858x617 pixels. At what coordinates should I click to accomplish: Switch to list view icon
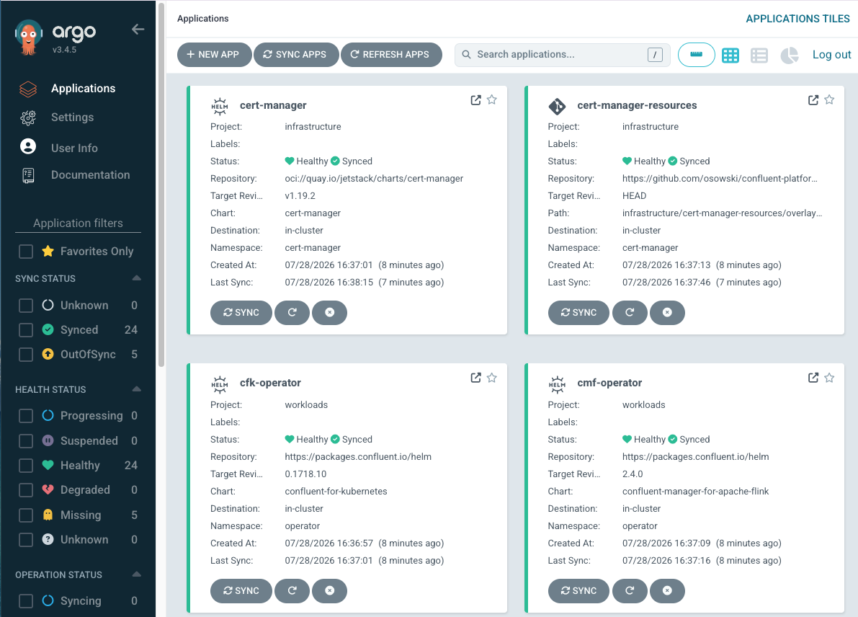point(759,56)
